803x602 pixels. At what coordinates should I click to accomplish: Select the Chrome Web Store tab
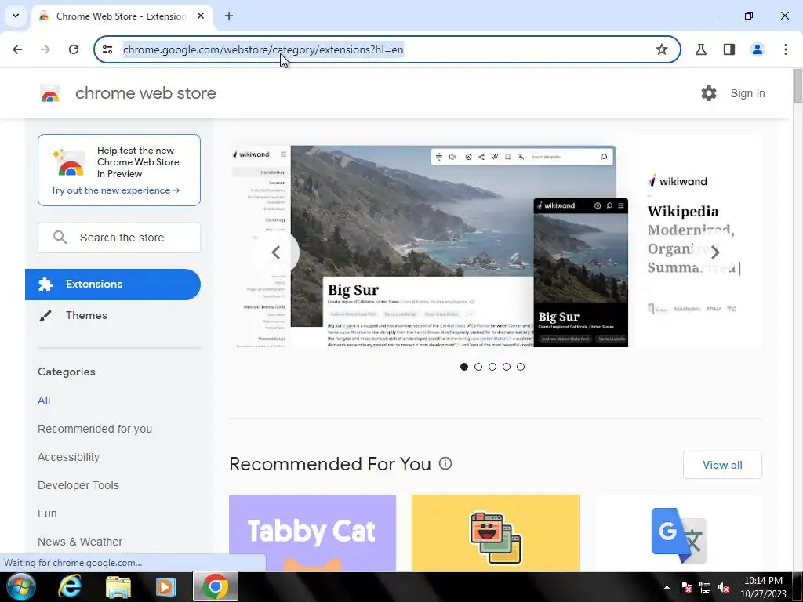121,16
